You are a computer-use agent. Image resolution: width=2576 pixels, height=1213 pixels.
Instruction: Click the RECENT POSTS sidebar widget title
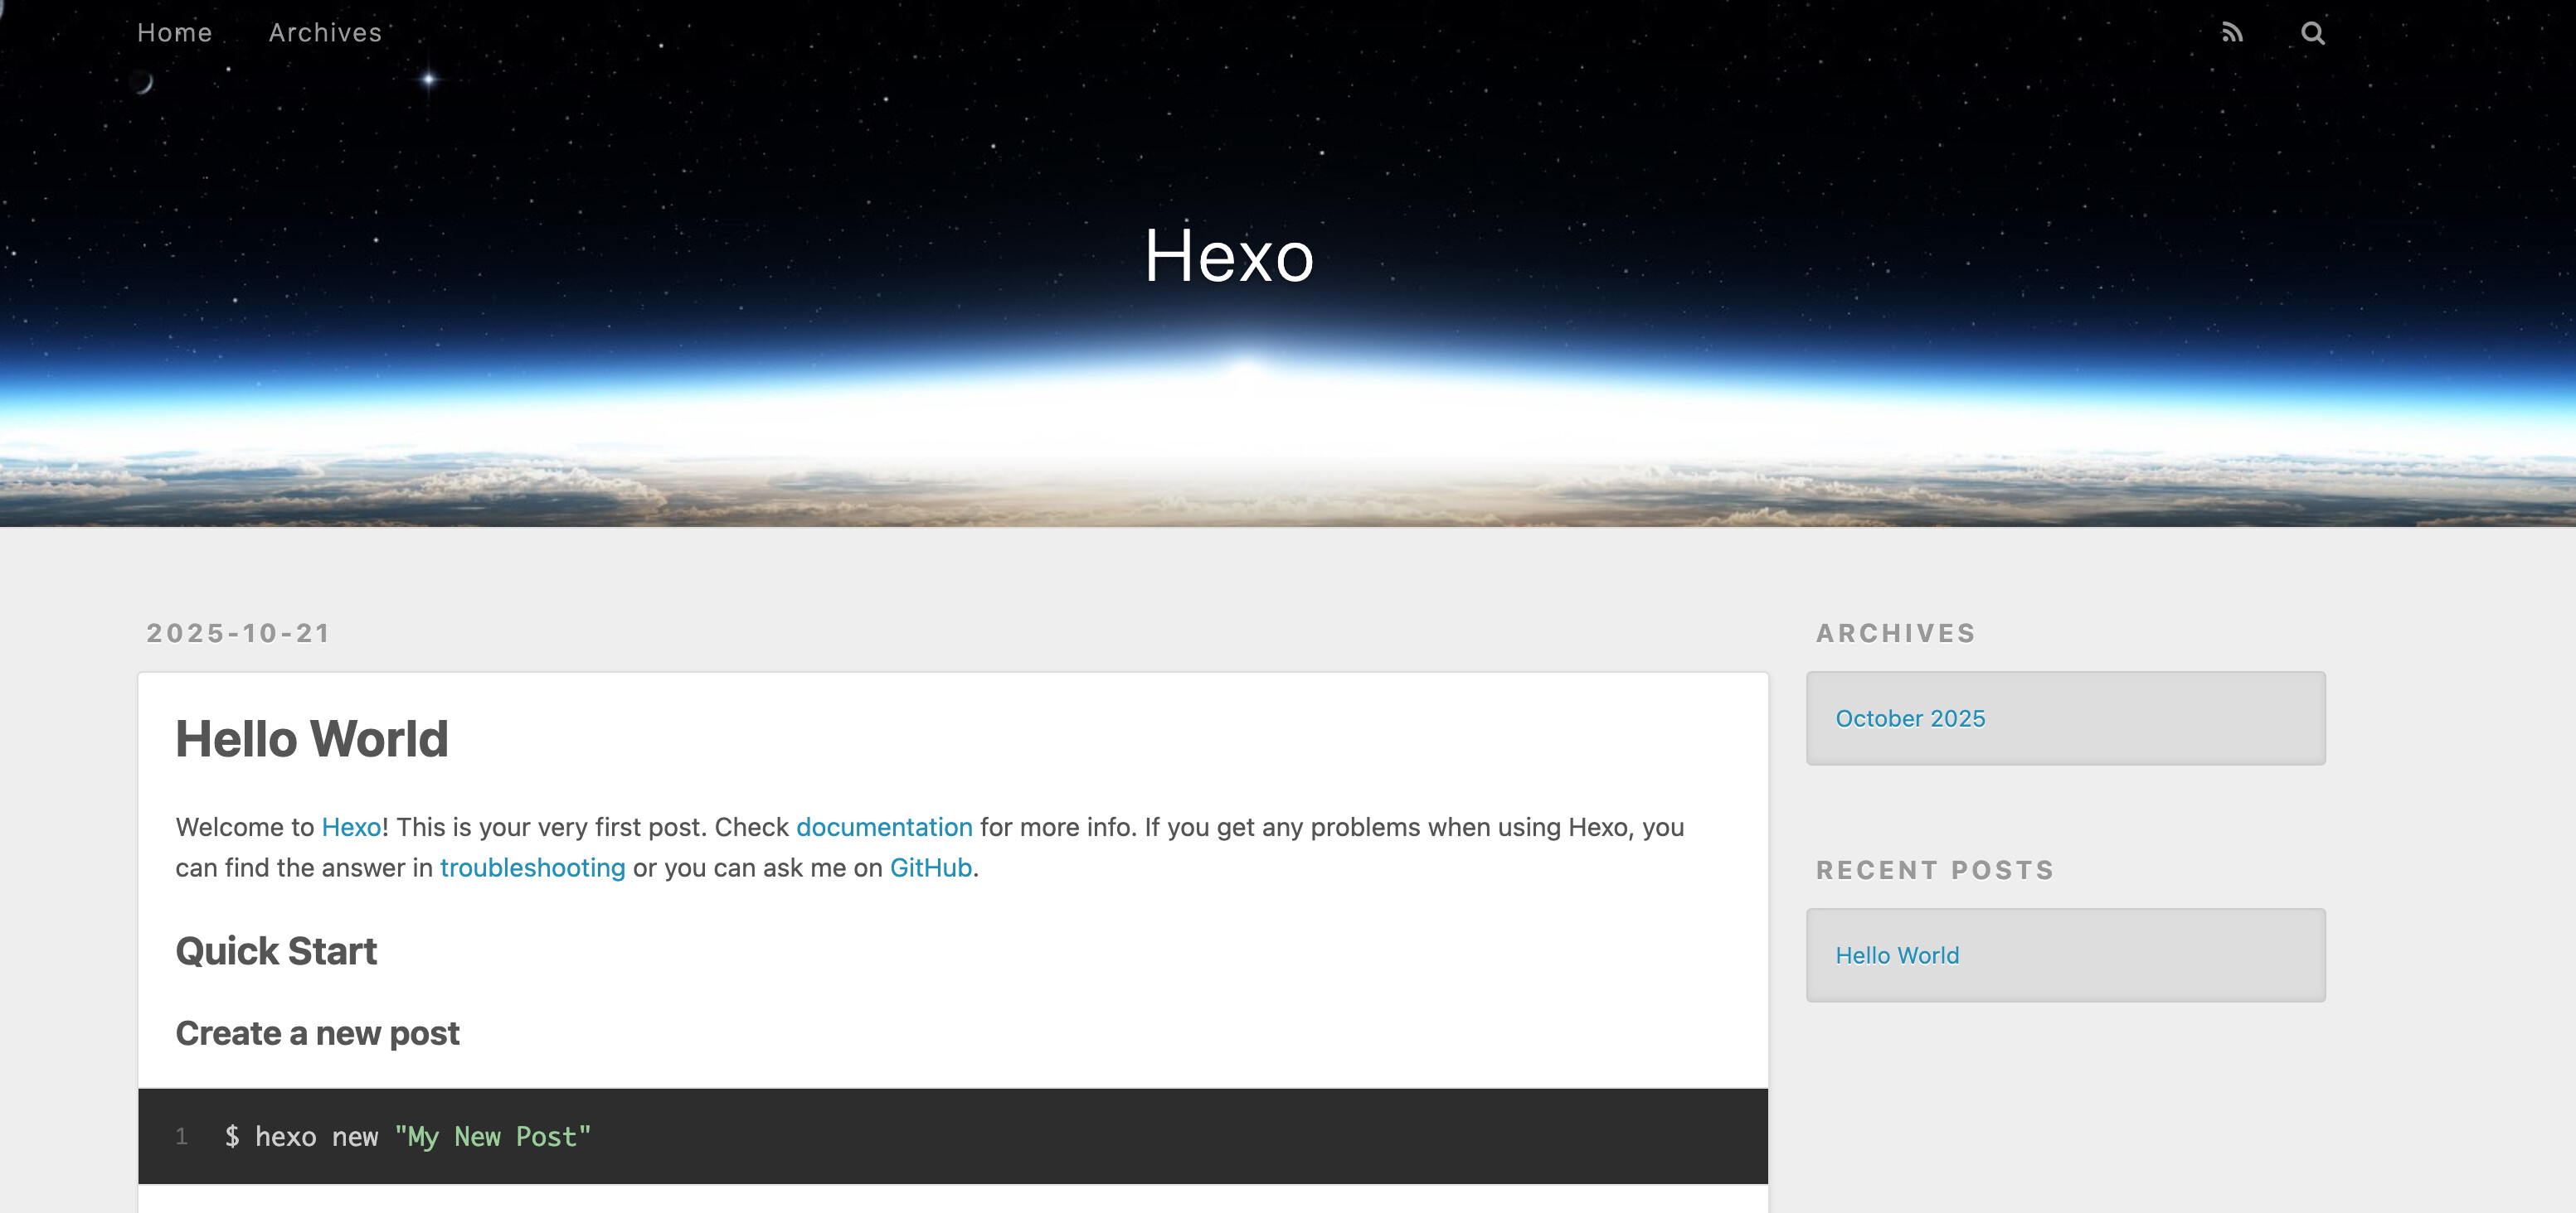(x=1934, y=870)
